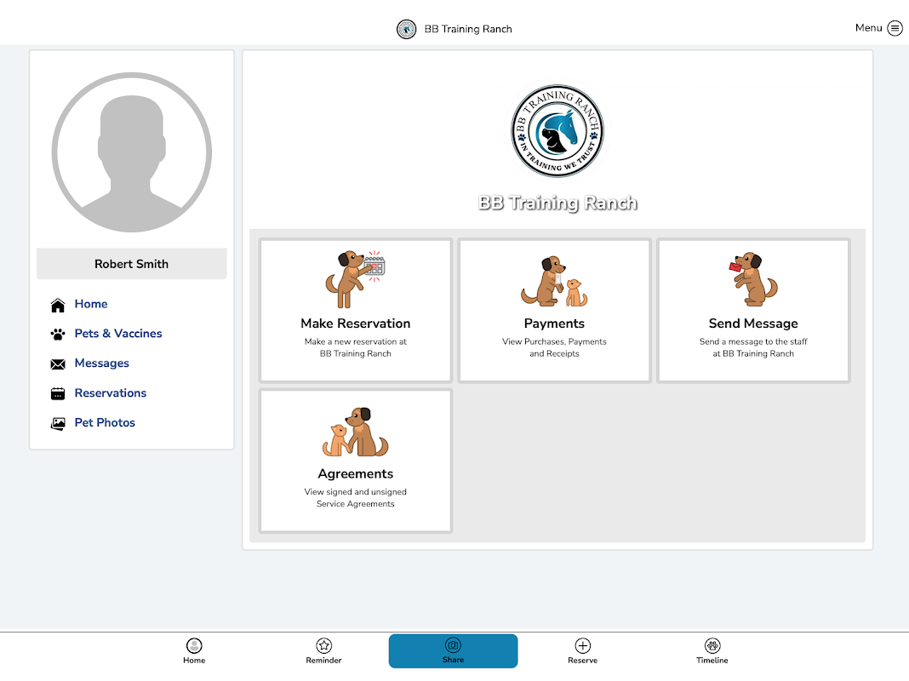909x681 pixels.
Task: Click 'View Purchases, Payments and Receipts' text
Action: 554,348
